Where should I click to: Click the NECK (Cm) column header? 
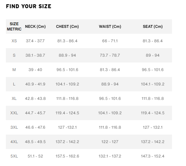point(35,27)
